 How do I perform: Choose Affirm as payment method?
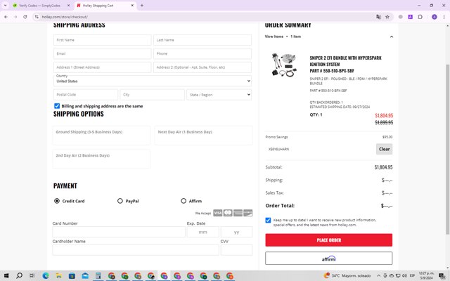tap(184, 201)
